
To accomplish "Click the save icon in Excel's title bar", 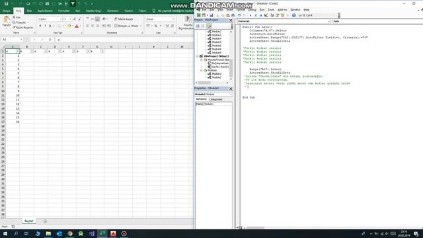I will (x=6, y=4).
